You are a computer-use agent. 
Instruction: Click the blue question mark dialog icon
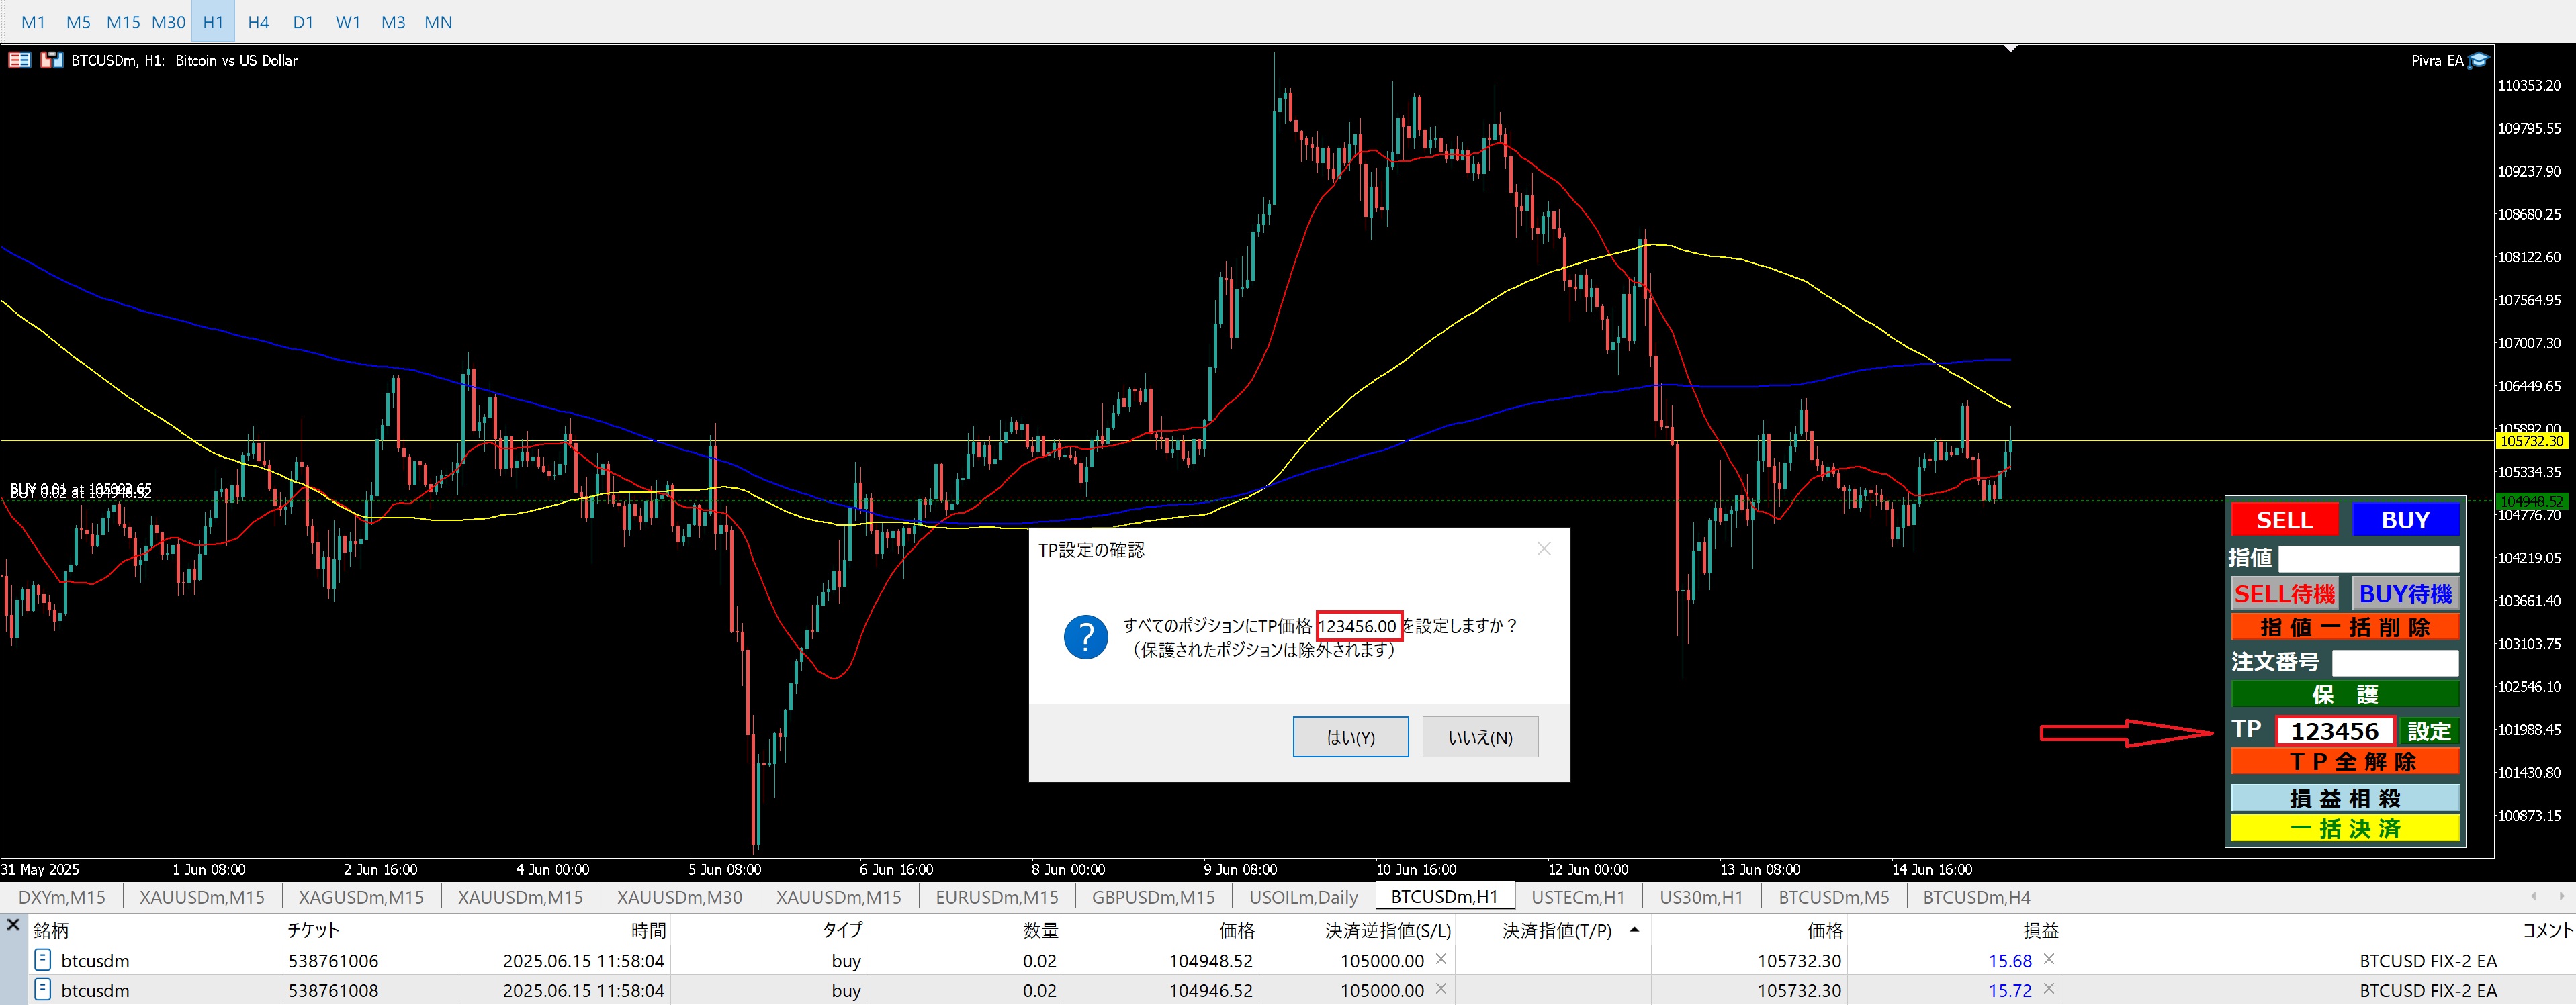1085,636
